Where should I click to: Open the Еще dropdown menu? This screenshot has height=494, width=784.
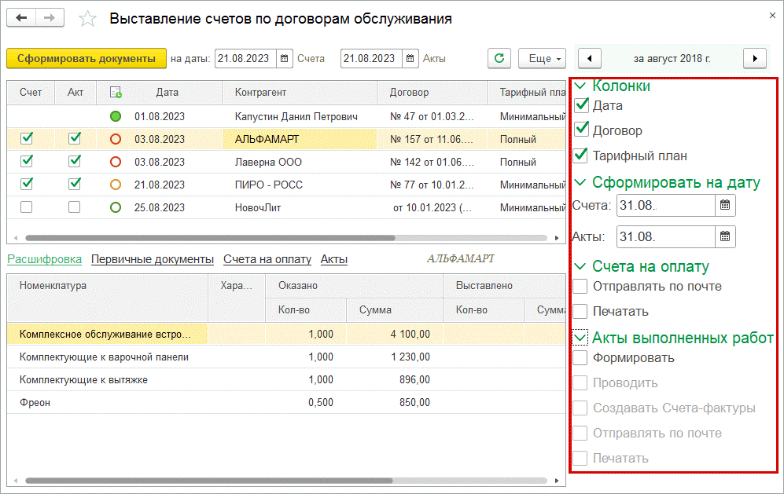tap(542, 58)
